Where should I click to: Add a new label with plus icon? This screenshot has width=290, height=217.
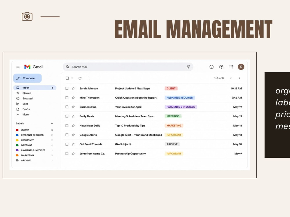point(52,124)
